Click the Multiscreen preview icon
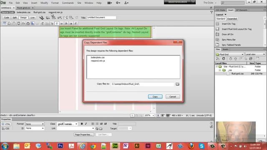The width and height of the screenshot is (267, 150). pyautogui.click(x=41, y=17)
